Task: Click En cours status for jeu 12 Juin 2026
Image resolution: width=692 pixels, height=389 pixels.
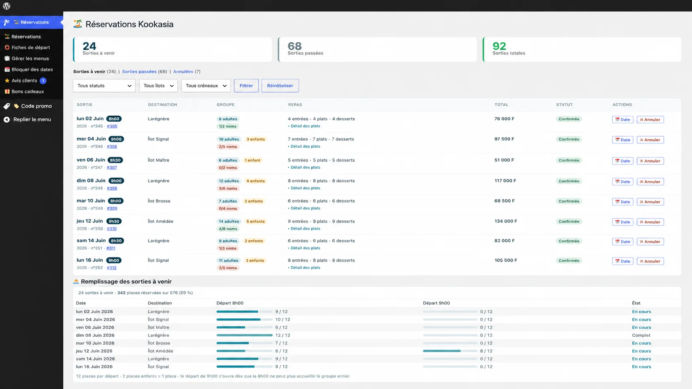Action: click(642, 351)
